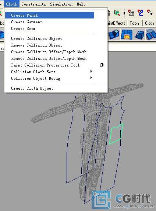Choose Create Seam in the Cloth menu
156x211 pixels.
(23, 28)
